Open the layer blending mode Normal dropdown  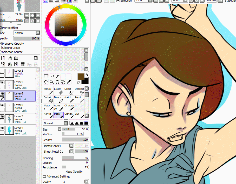(x=27, y=33)
